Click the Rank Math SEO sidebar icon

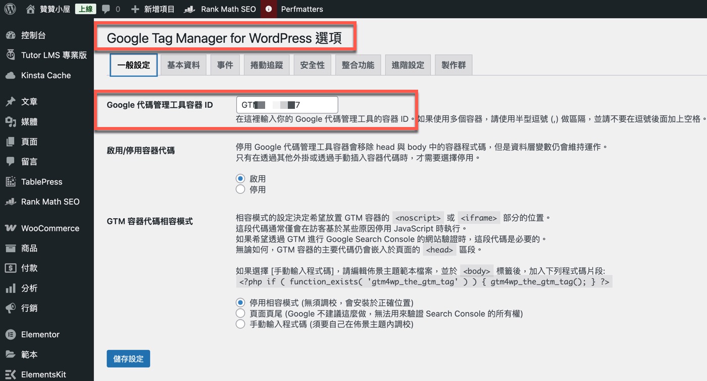11,202
